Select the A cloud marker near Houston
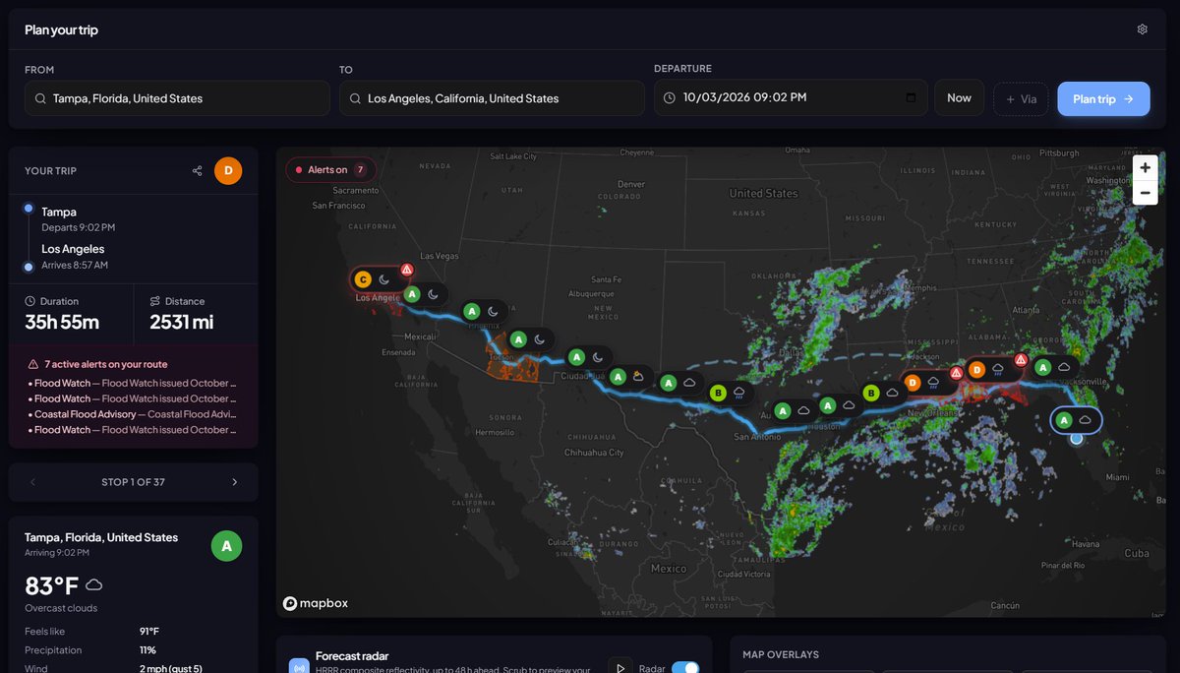Image resolution: width=1180 pixels, height=673 pixels. (840, 404)
